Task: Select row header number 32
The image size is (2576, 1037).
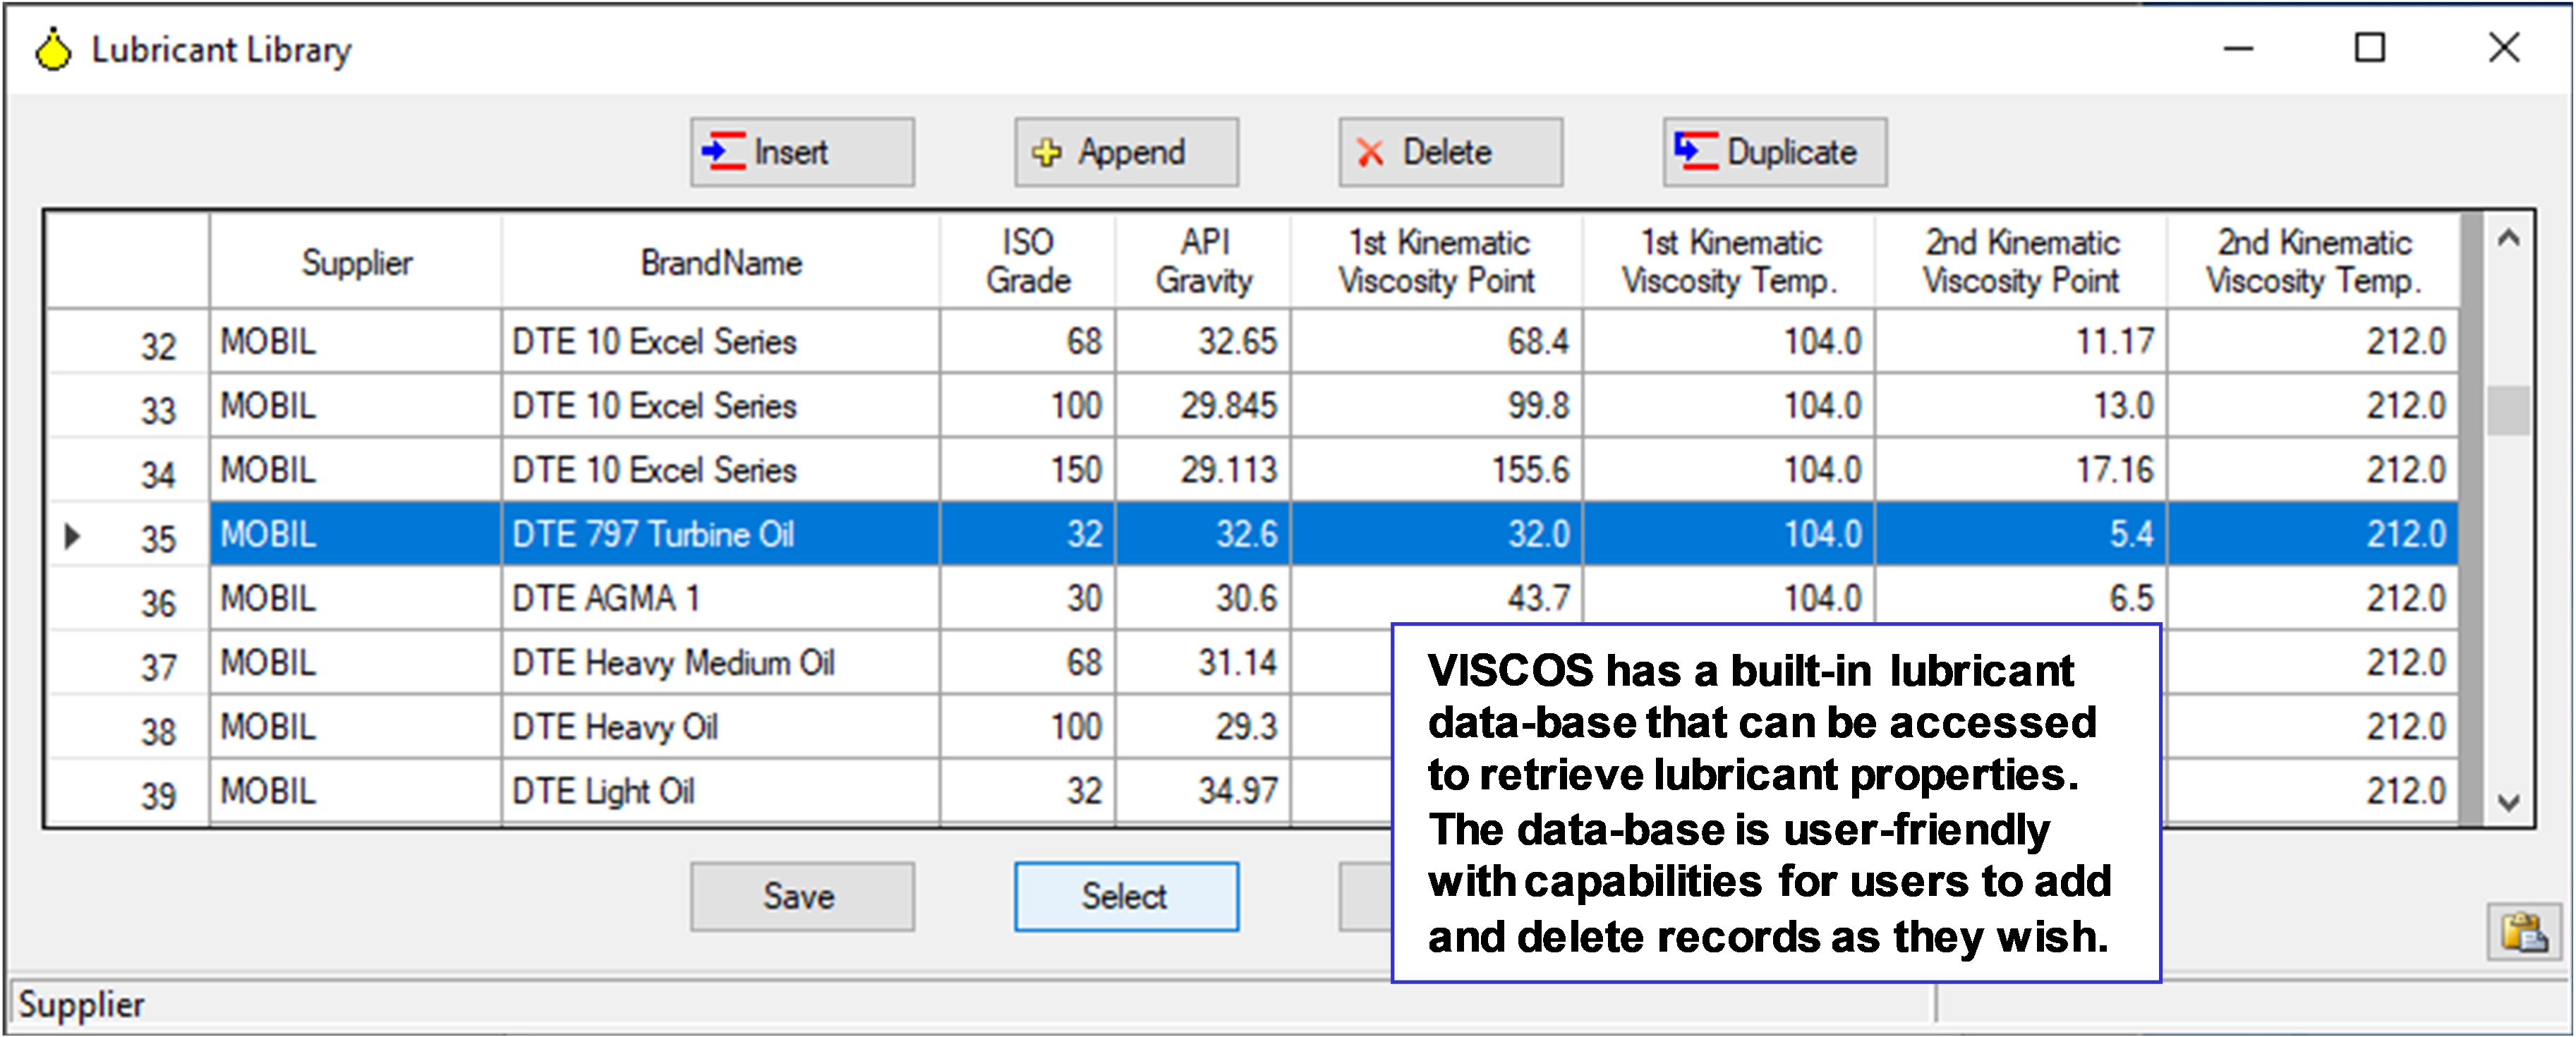Action: (x=129, y=342)
